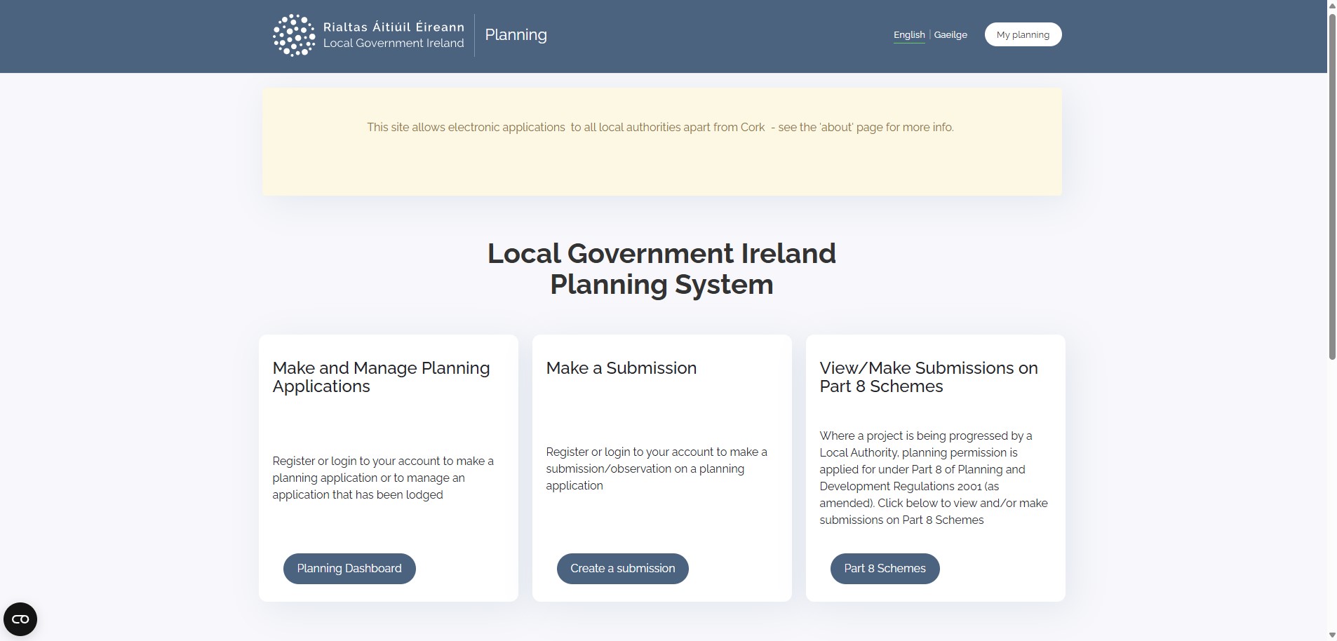
Task: Click the page vertical scrollbar thumb
Action: (1332, 186)
